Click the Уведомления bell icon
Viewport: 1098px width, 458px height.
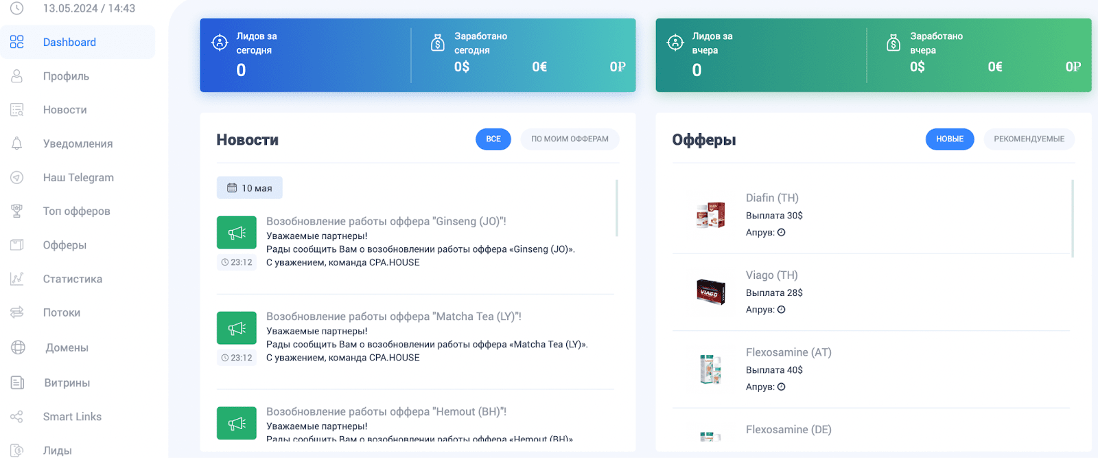coord(17,144)
